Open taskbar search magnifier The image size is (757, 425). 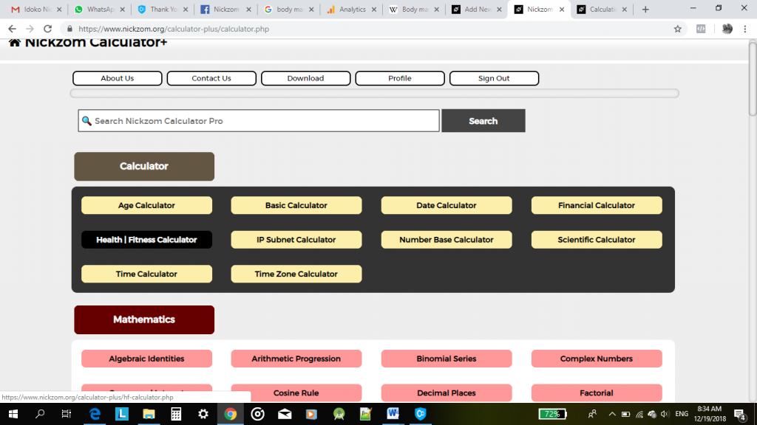tap(40, 414)
